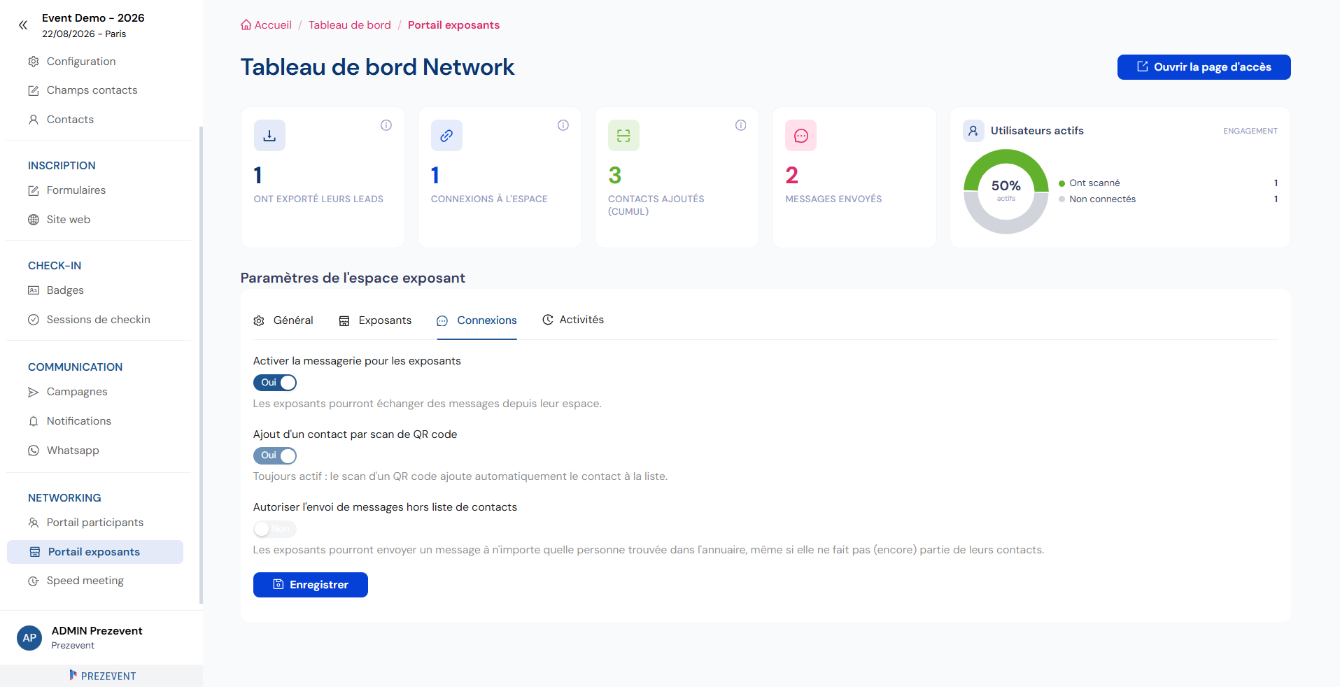Click CONTACTS AJOUTÉS (CUMUL) label
This screenshot has width=1340, height=687.
[x=656, y=205]
